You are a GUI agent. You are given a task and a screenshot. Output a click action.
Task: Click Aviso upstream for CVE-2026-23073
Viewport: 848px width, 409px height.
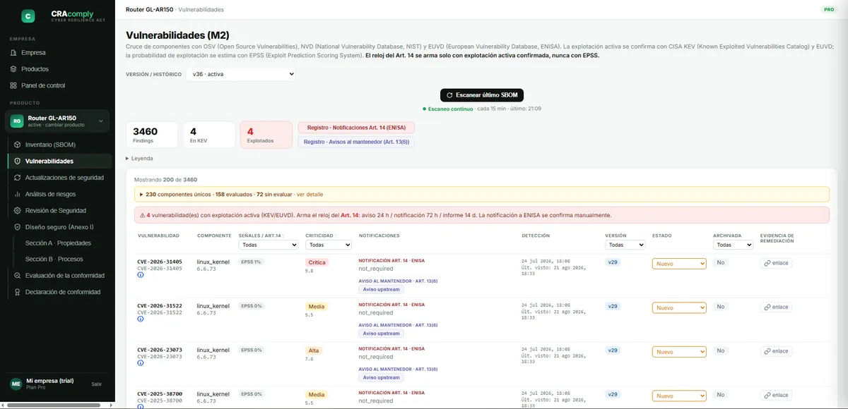click(381, 377)
